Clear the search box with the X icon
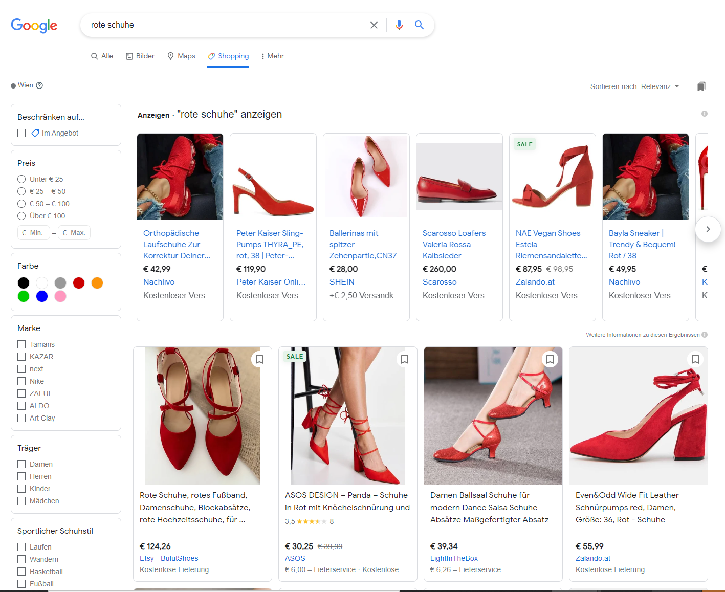 coord(374,25)
